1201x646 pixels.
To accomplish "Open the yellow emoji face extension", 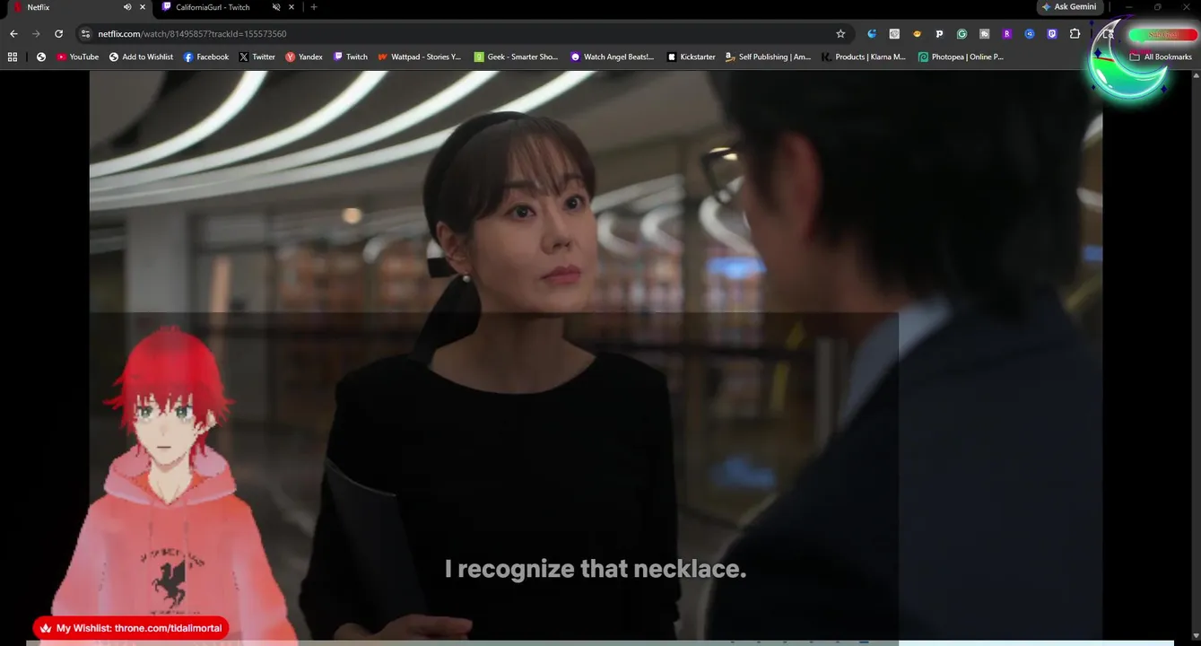I will [x=917, y=34].
